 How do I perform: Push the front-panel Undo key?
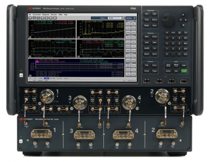[x=184, y=65]
